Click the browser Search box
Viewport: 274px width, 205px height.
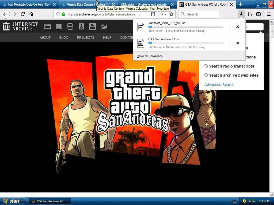[199, 14]
